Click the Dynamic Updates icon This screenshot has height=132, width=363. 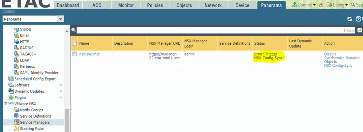tap(11, 92)
